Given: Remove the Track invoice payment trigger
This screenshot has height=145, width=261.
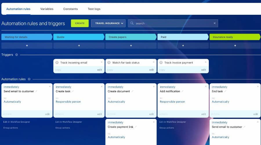Looking at the screenshot, I should coord(206,62).
